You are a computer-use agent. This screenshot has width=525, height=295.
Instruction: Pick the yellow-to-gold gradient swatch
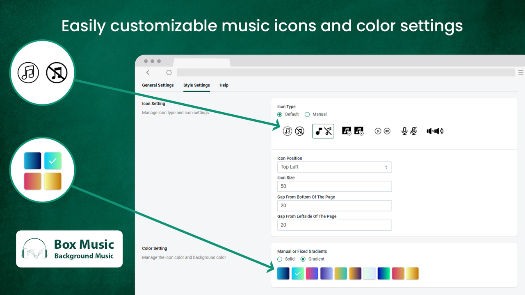[413, 273]
